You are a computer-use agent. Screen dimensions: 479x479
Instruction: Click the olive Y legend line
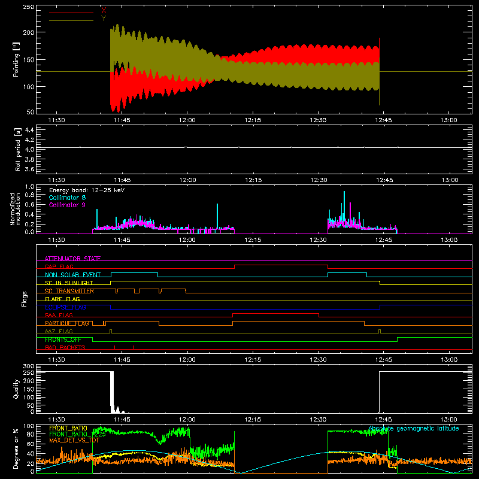point(71,21)
